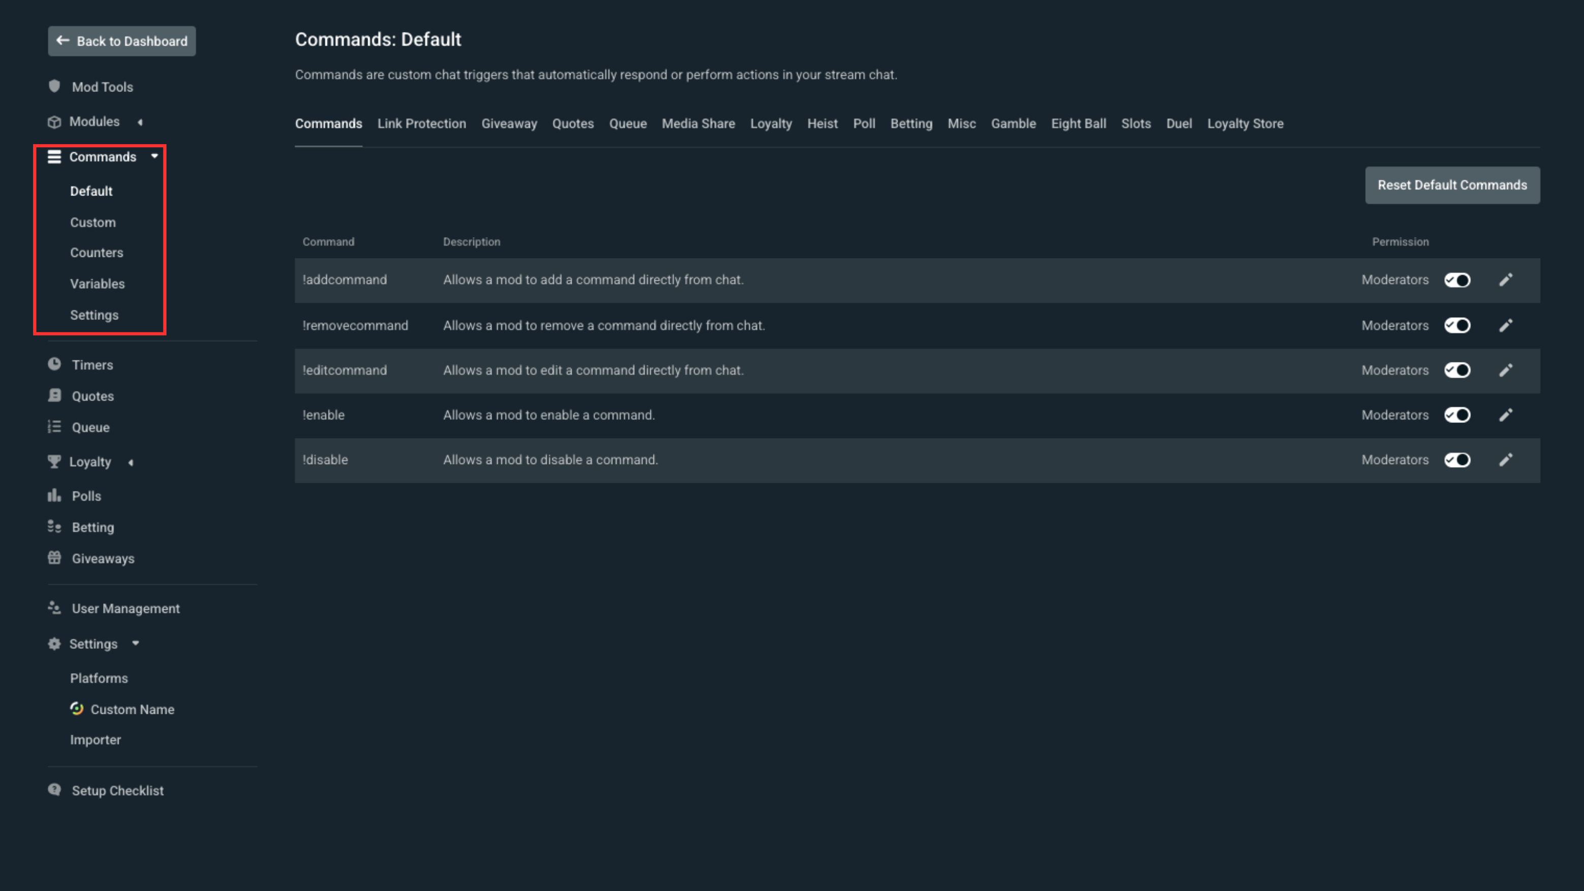The width and height of the screenshot is (1584, 891).
Task: Click the Betting coins icon
Action: [54, 526]
